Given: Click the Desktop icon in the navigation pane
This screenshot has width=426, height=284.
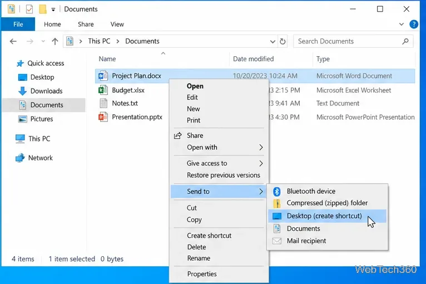Looking at the screenshot, I should tap(23, 77).
